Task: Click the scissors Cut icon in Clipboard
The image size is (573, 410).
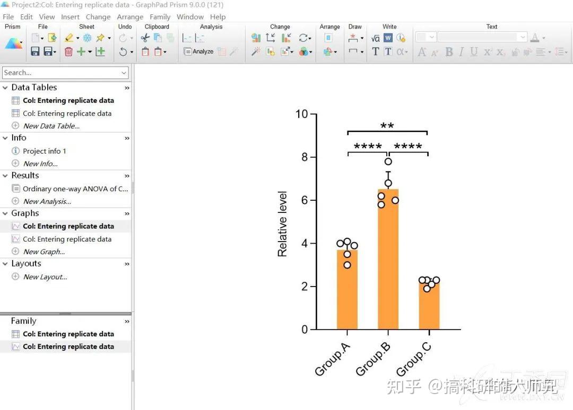Action: [145, 38]
